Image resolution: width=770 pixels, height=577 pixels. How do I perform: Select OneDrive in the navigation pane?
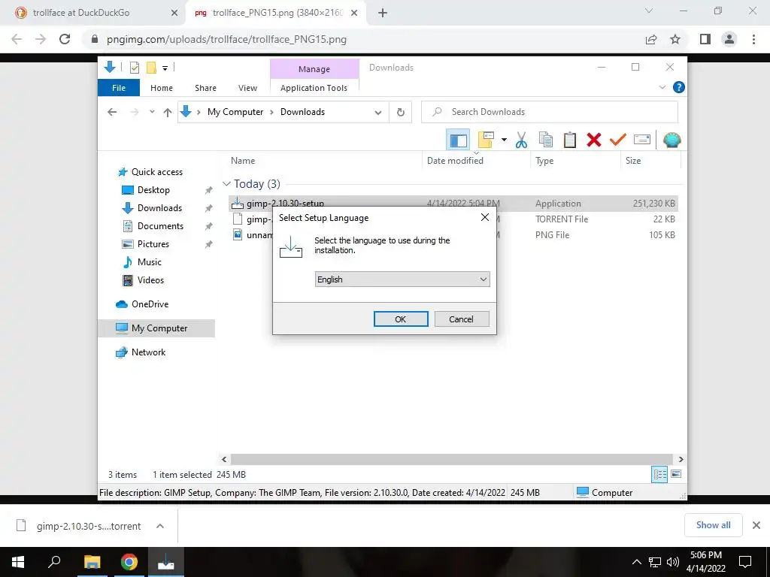(150, 304)
